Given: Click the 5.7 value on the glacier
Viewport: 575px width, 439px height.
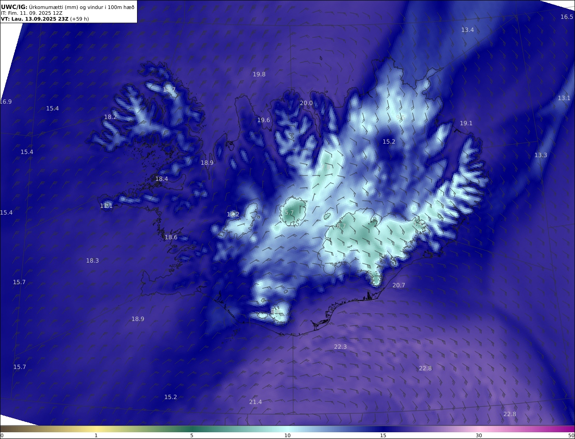Looking at the screenshot, I should click(x=289, y=212).
